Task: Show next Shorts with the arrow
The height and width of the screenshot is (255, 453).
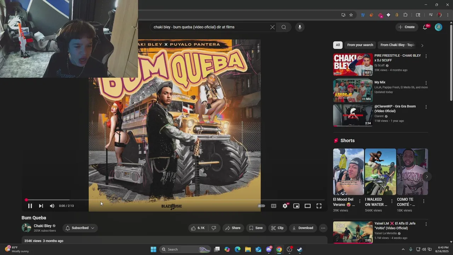Action: (x=427, y=176)
